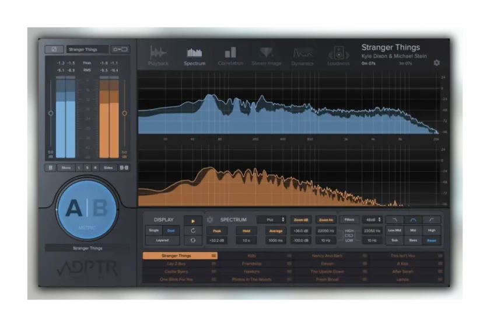Image resolution: width=490 pixels, height=327 pixels.
Task: Toggle the HIGH/LOW filter link icon
Action: click(349, 235)
